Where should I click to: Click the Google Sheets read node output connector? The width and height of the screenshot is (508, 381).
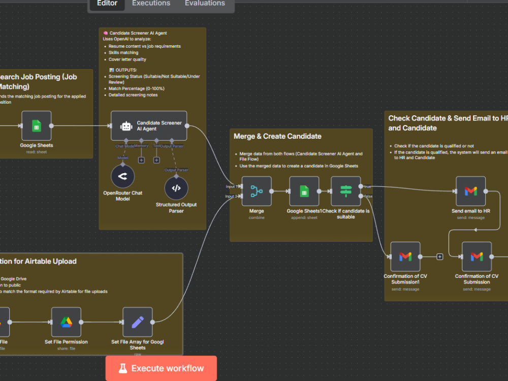click(51, 125)
